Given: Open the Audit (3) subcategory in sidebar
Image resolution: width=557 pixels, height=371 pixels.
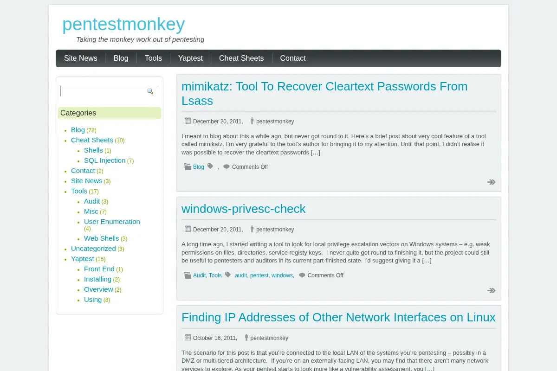Looking at the screenshot, I should pyautogui.click(x=92, y=201).
